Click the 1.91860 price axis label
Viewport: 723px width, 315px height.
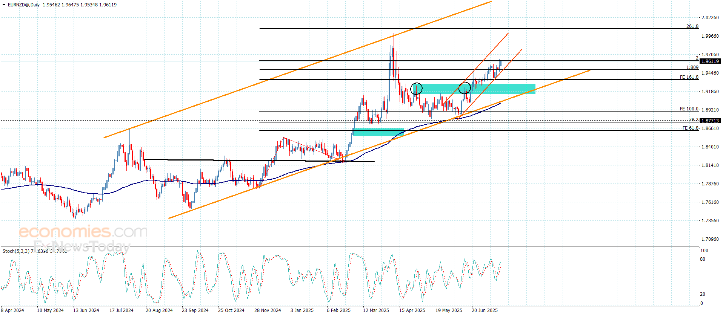click(710, 92)
